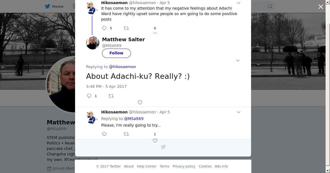
Task: Open the About footer link
Action: click(129, 166)
